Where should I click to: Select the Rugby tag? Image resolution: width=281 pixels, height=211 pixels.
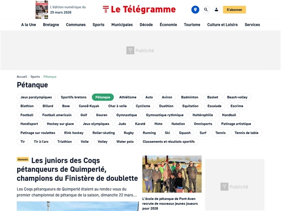pos(129,133)
